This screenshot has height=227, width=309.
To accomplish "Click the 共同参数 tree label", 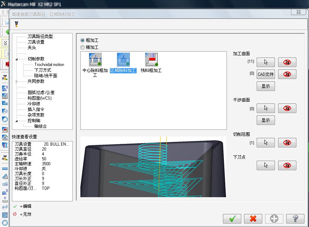I will [x=36, y=81].
